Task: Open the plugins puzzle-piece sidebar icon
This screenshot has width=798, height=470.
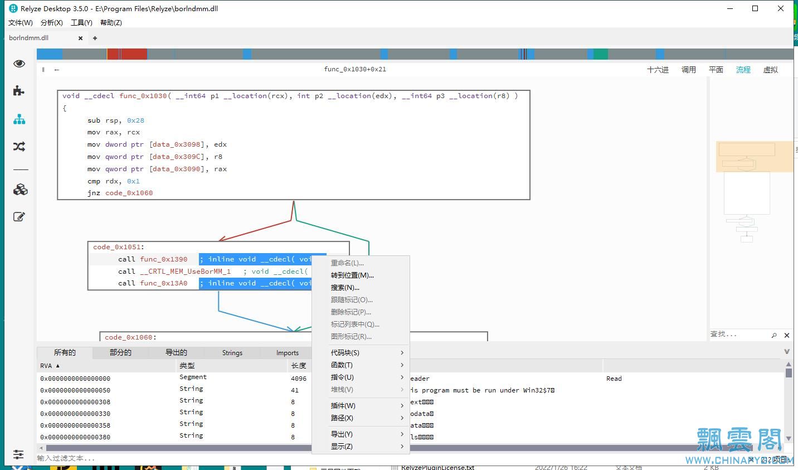Action: coord(19,91)
